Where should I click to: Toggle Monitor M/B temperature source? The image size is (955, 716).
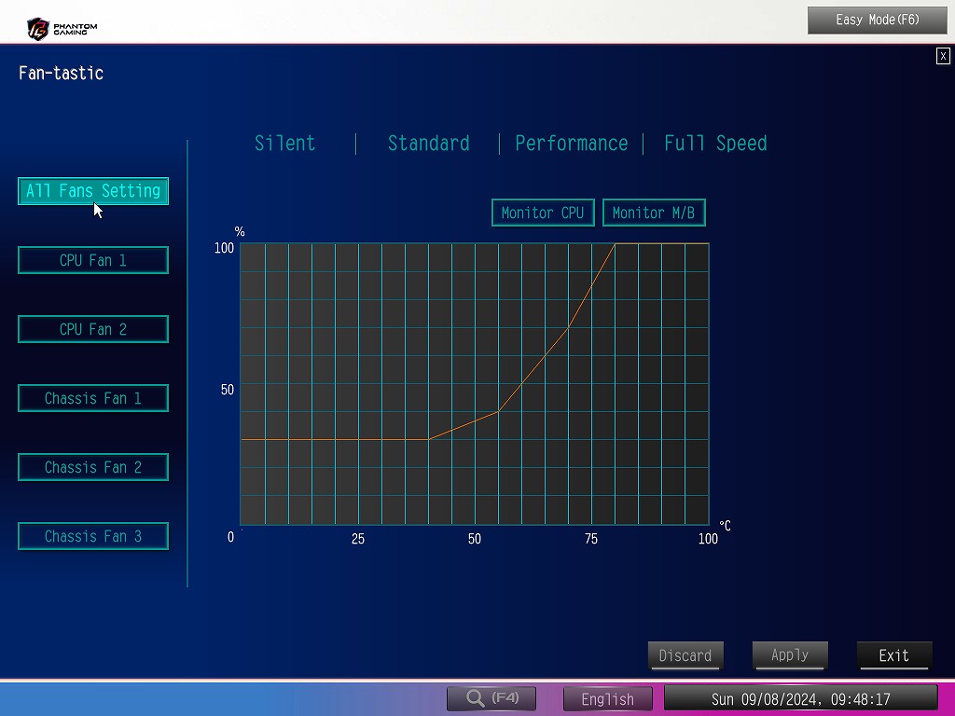654,213
